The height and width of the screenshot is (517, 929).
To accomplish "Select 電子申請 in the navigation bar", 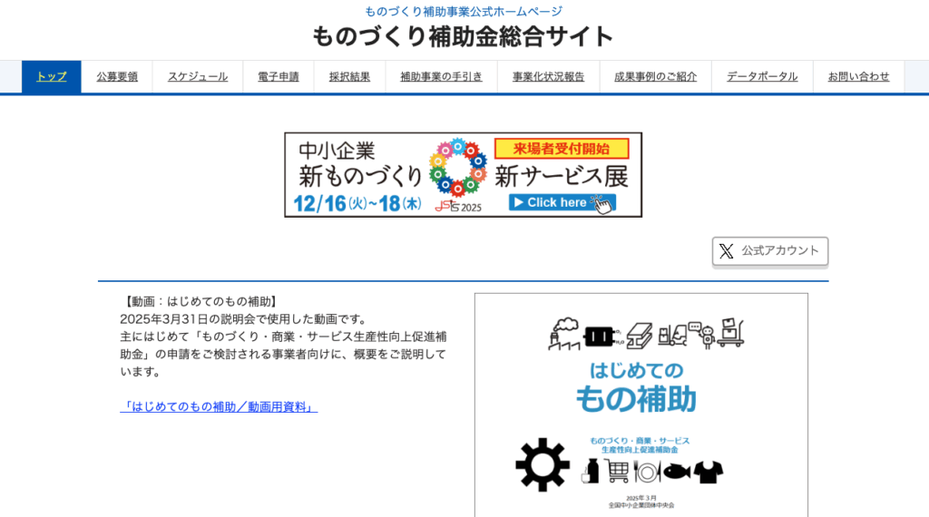I will coord(279,77).
